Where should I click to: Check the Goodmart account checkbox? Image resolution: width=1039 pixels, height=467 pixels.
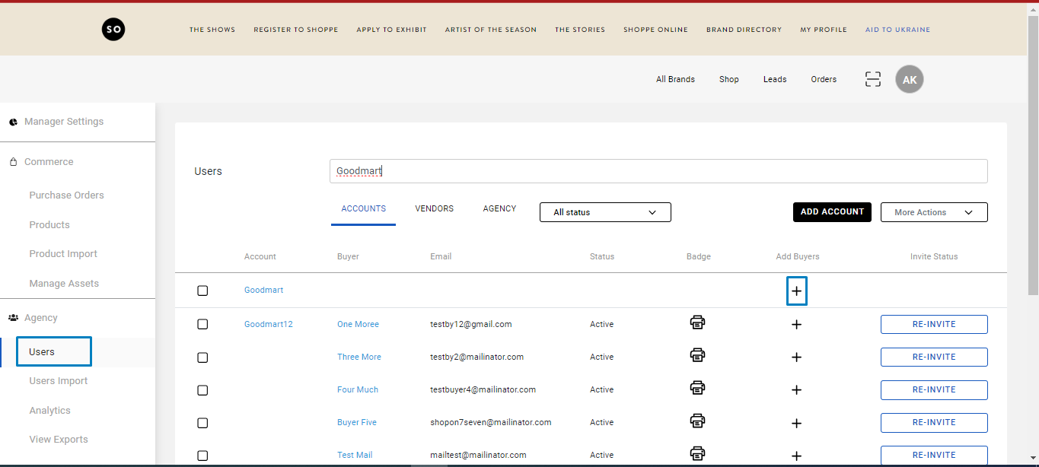pos(202,291)
